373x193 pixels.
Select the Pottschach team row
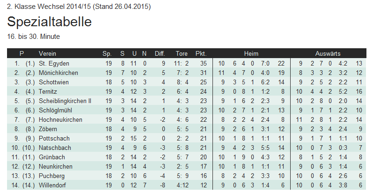(x=187, y=139)
